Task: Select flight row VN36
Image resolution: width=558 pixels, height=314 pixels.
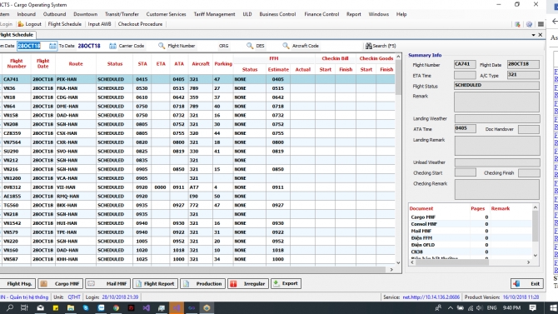Action: pos(197,88)
